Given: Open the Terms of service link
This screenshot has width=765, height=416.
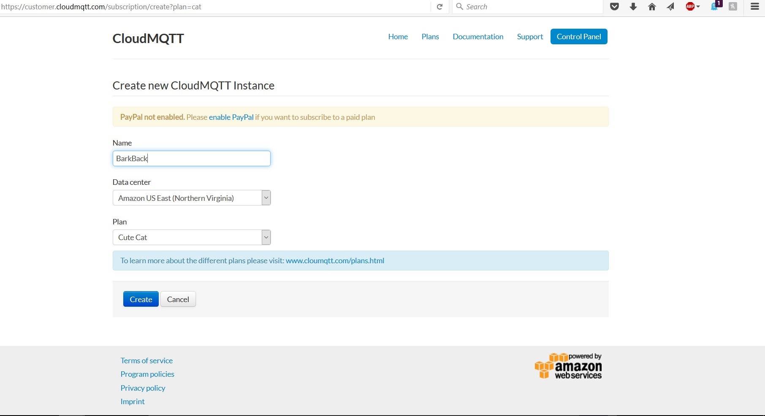Looking at the screenshot, I should pos(146,361).
